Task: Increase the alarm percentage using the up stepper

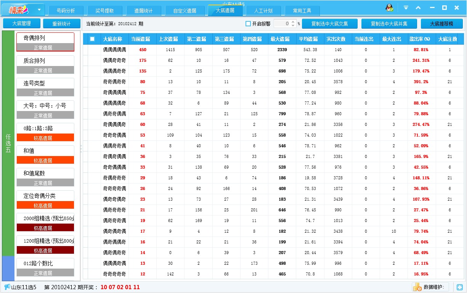Action: [x=293, y=22]
